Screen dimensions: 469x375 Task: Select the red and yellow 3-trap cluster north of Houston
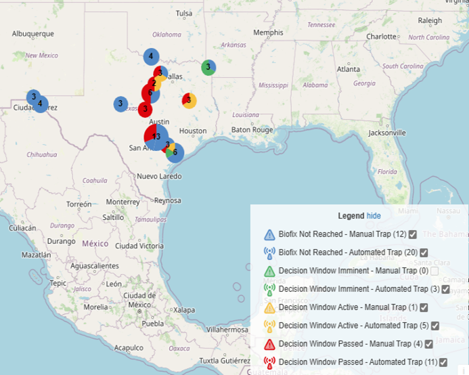tap(189, 101)
